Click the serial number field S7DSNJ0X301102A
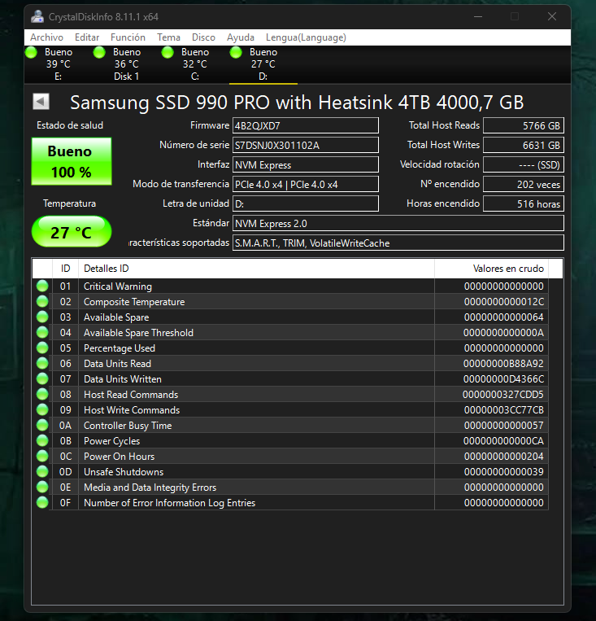 (306, 145)
